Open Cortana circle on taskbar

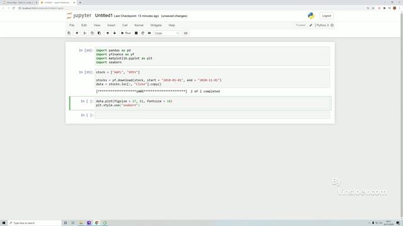tap(65, 223)
